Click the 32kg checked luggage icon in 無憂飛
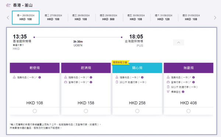This screenshot has height=137, width=221. click(x=168, y=87)
